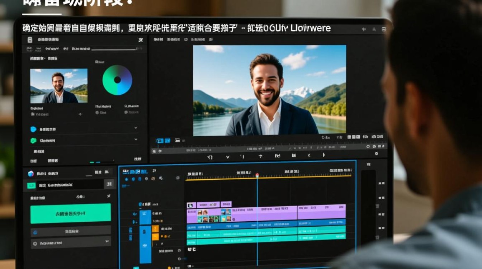Image resolution: width=482 pixels, height=269 pixels.
Task: Click the tools X icon above the green button
Action: pyautogui.click(x=109, y=197)
